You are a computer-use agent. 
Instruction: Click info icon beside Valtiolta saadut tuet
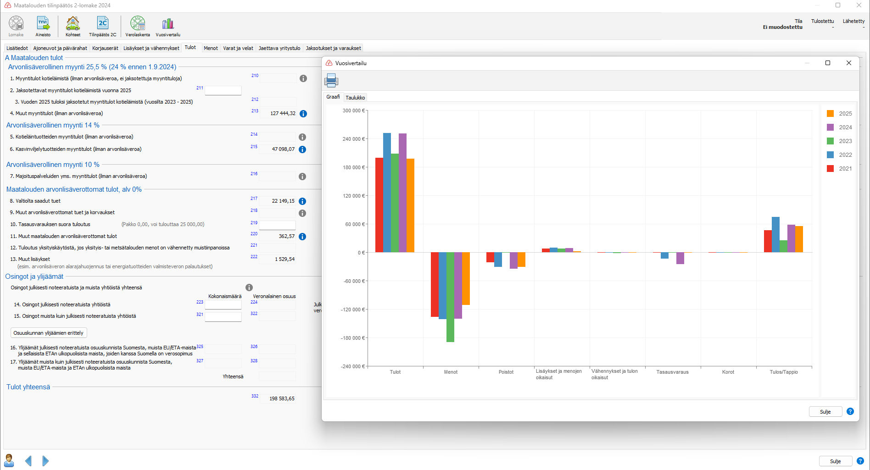click(302, 201)
